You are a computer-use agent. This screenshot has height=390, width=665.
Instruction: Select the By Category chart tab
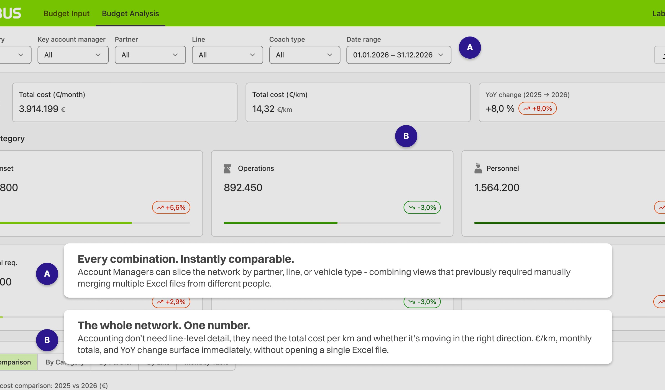coord(53,362)
